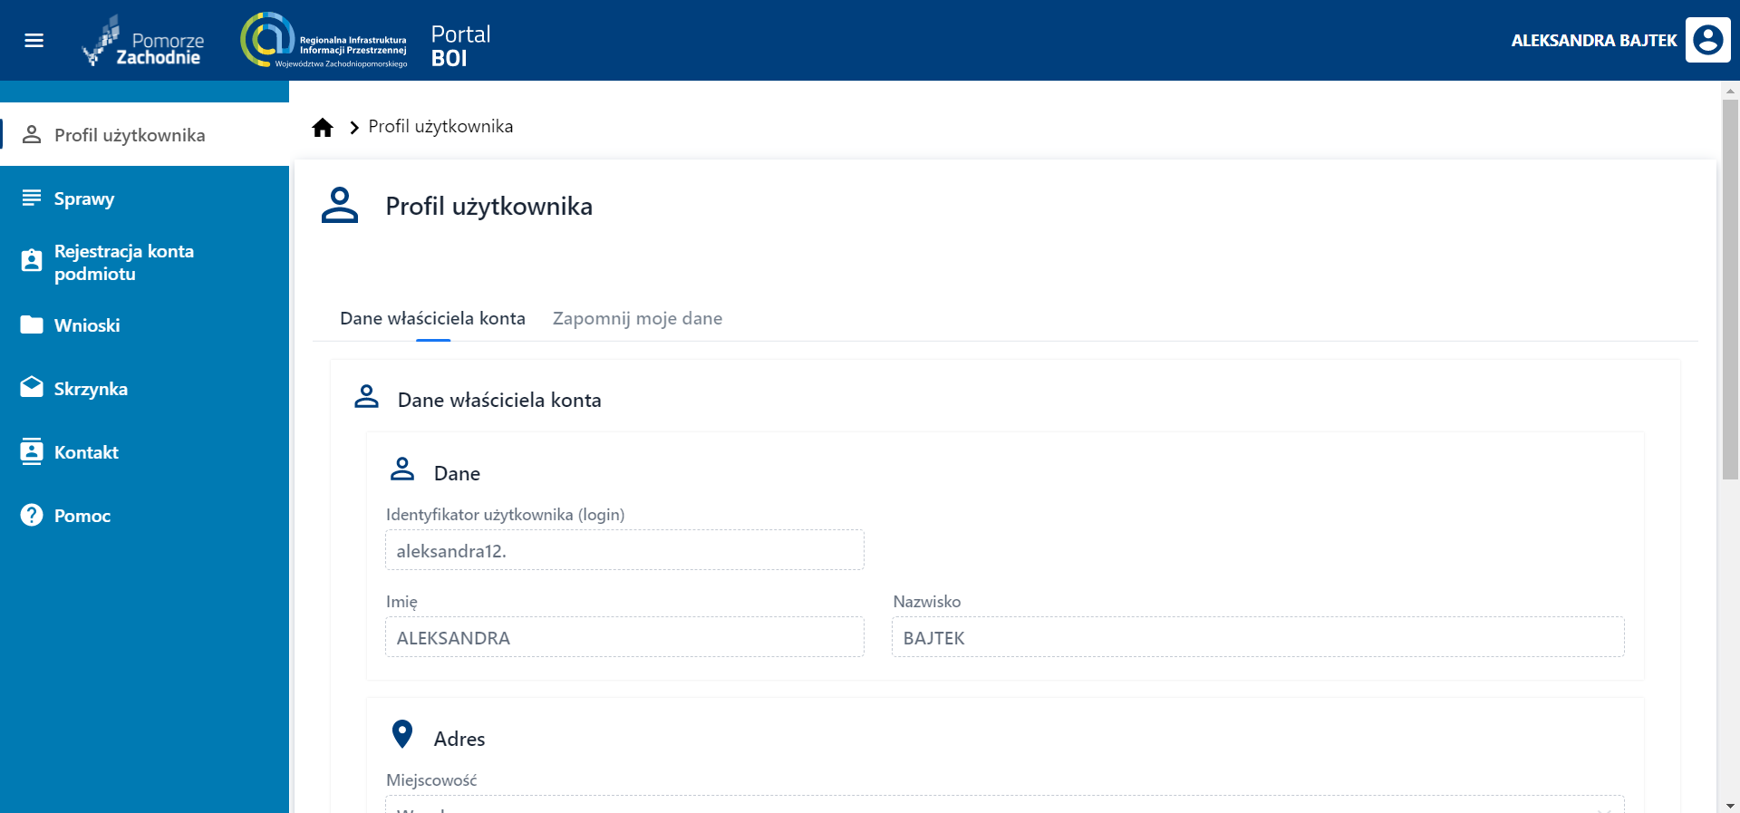Click the home breadcrumb icon
This screenshot has width=1740, height=813.
[x=323, y=127]
